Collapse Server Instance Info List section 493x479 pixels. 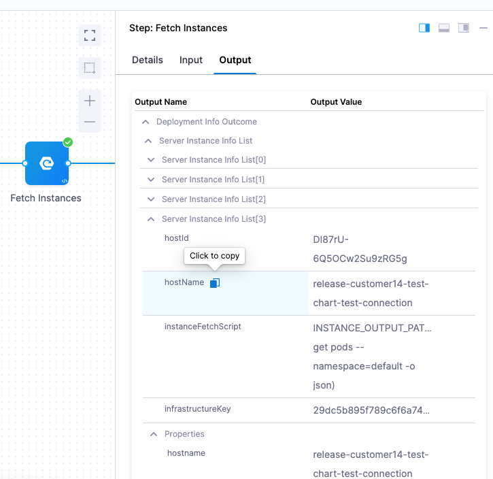(x=148, y=141)
